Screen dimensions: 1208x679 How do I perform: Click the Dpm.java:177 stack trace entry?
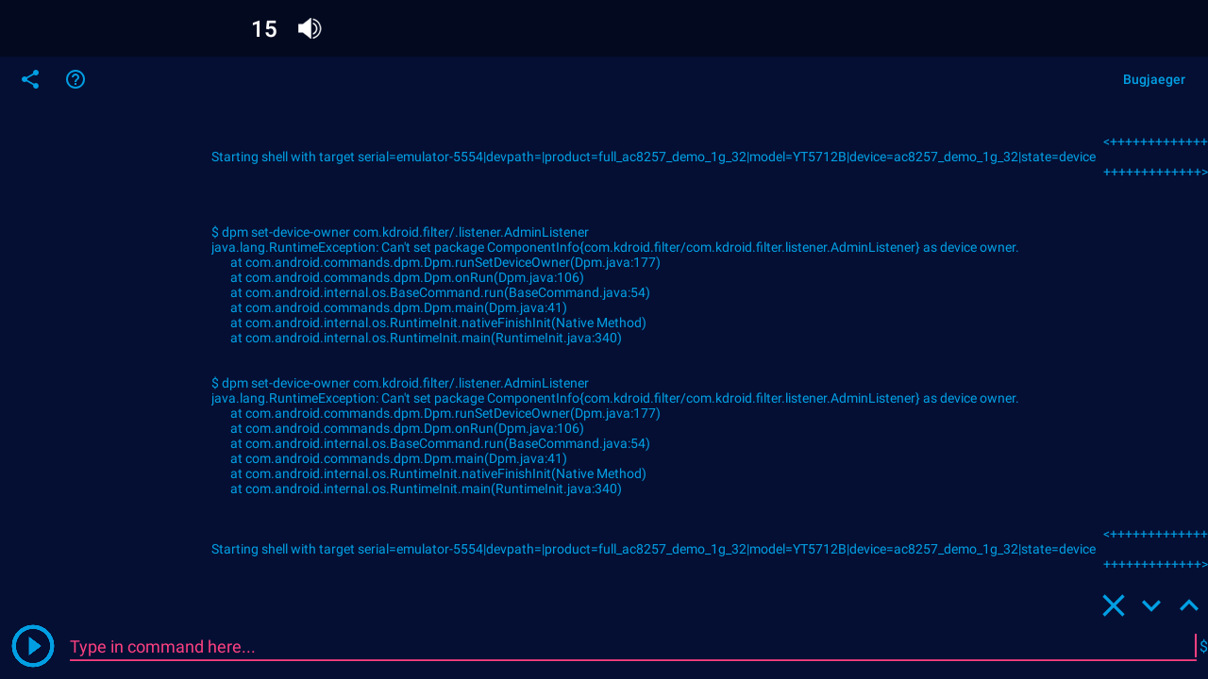[x=445, y=262]
